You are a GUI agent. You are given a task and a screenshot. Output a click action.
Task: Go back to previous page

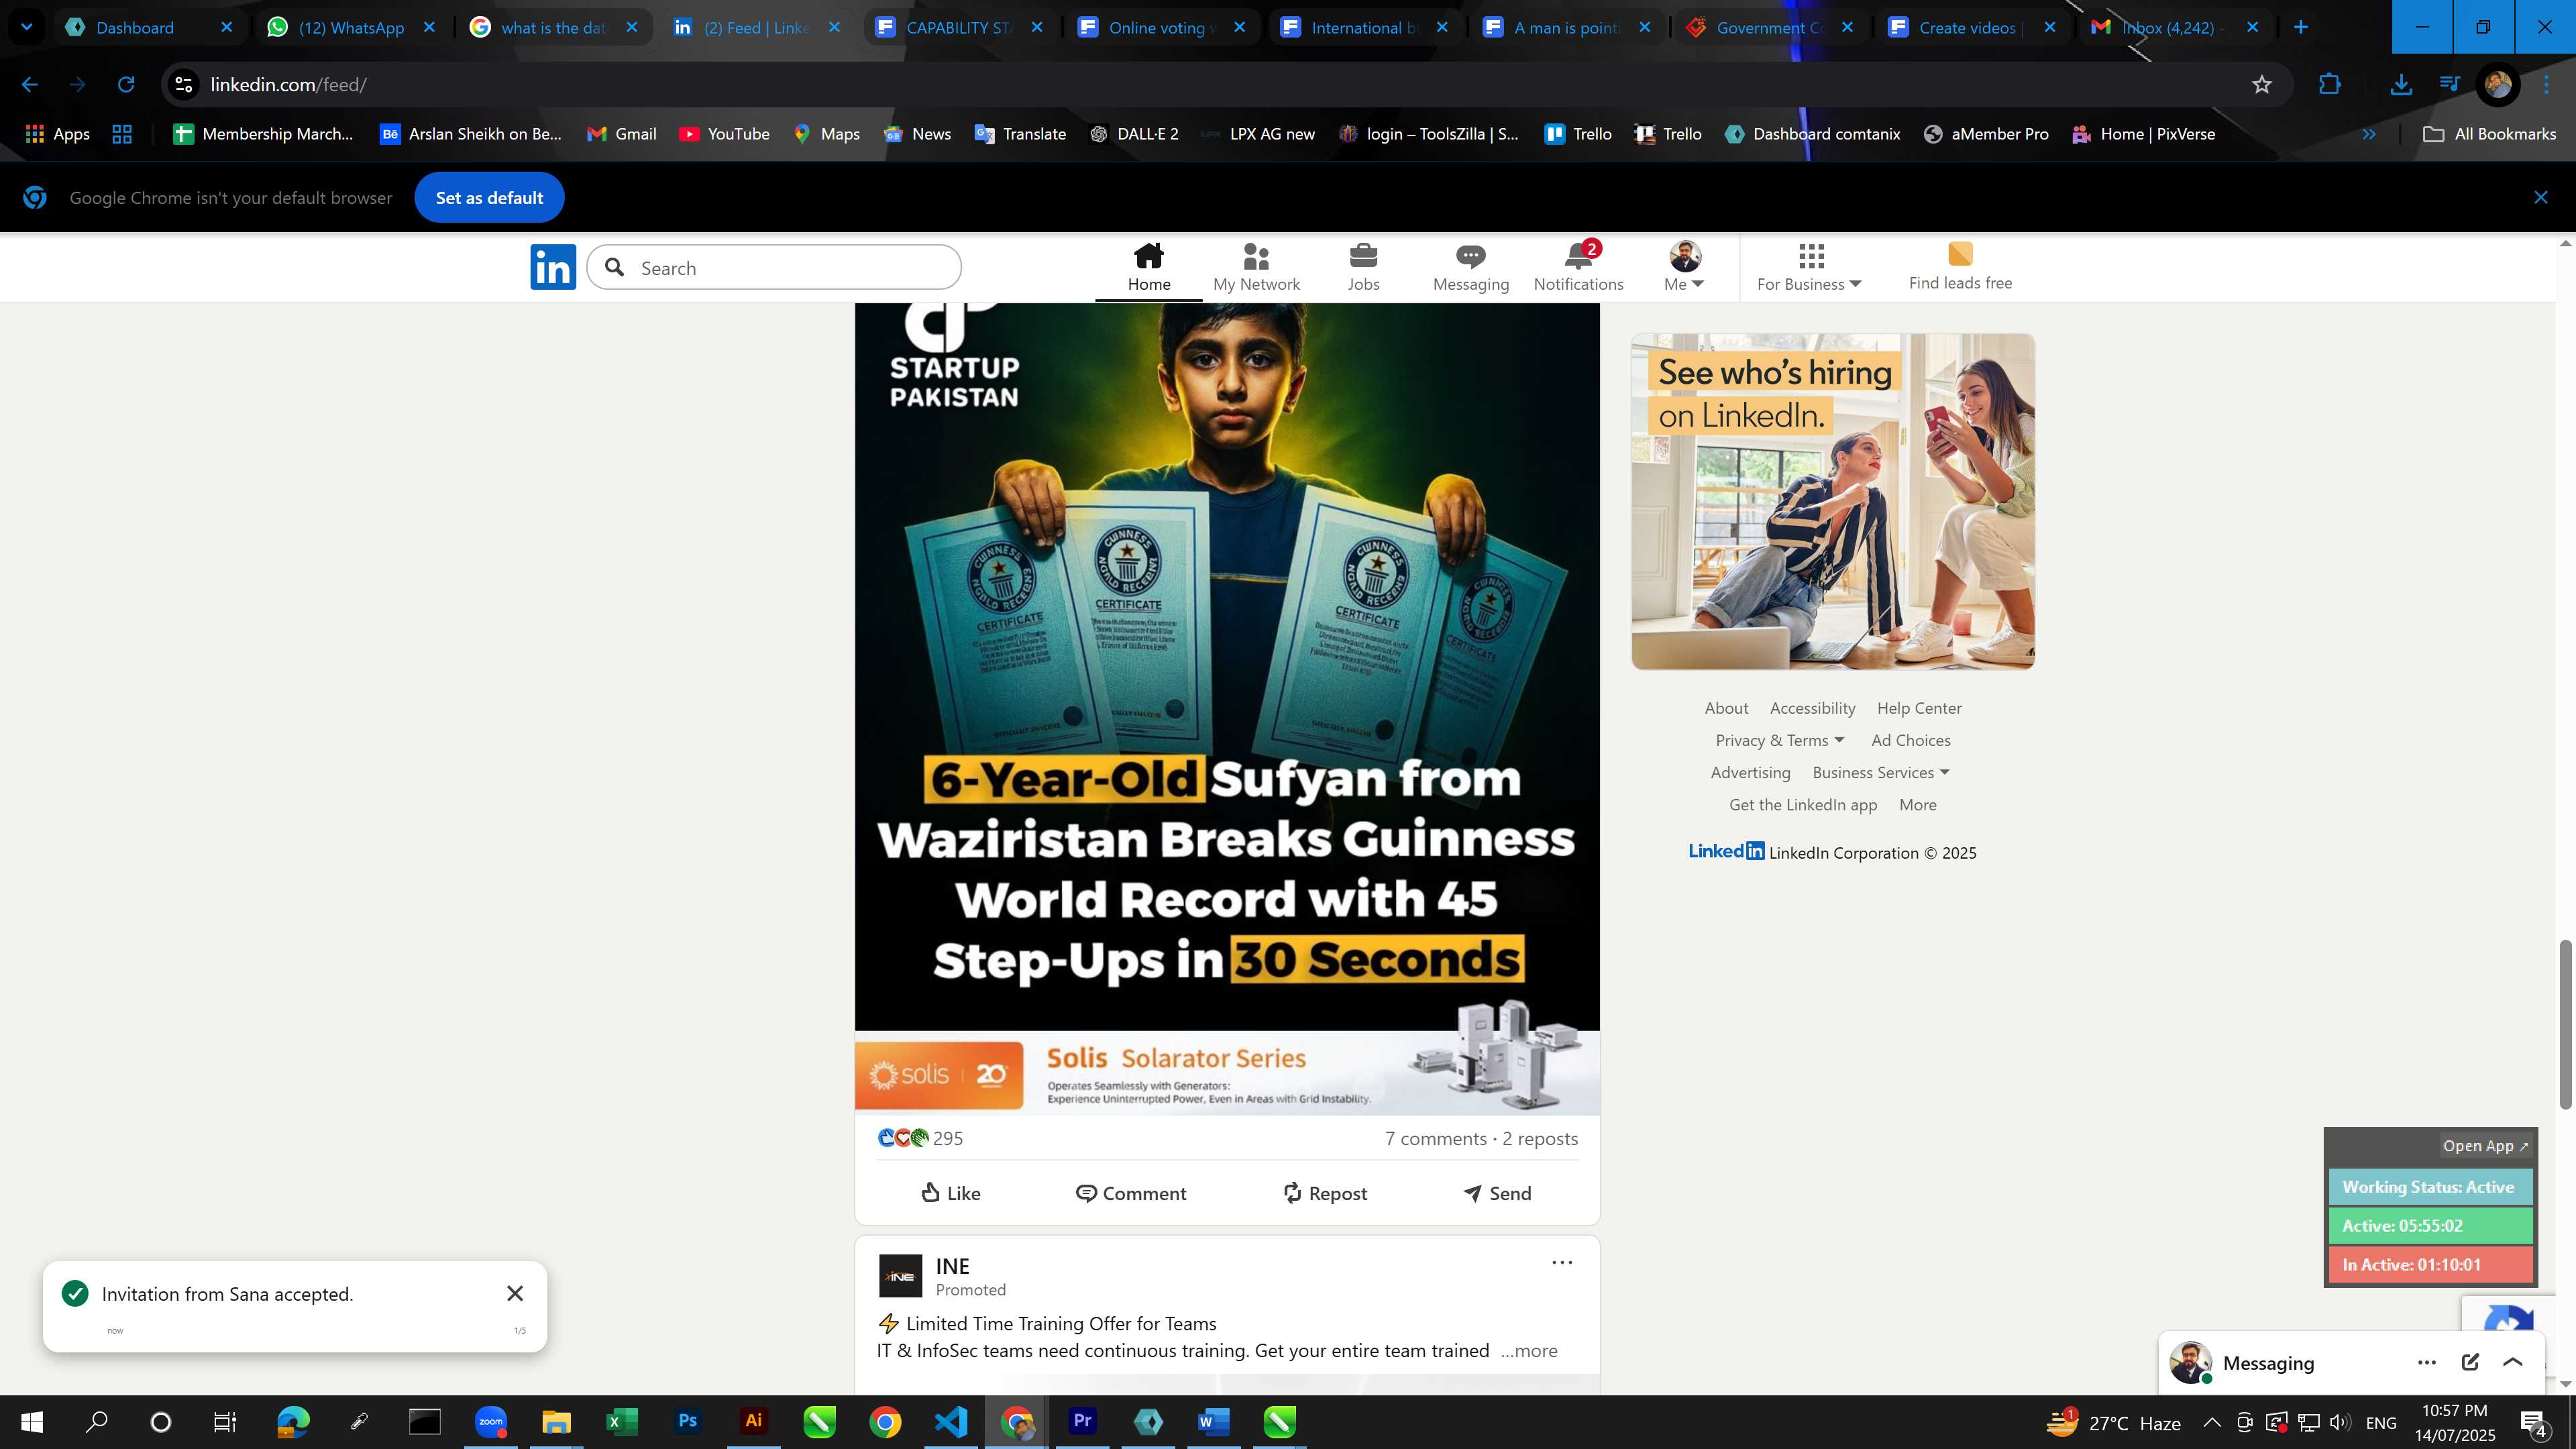point(30,85)
